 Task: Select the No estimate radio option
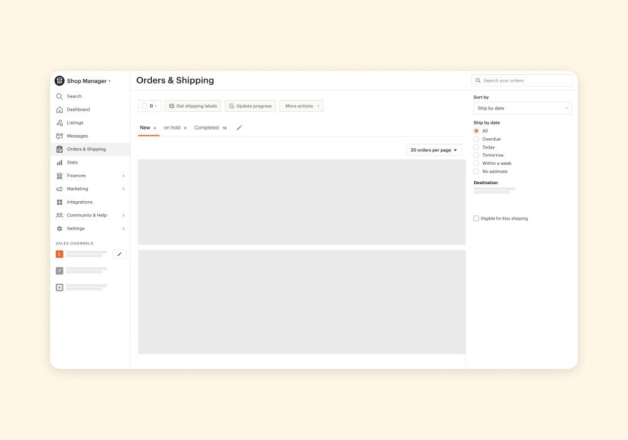click(476, 172)
